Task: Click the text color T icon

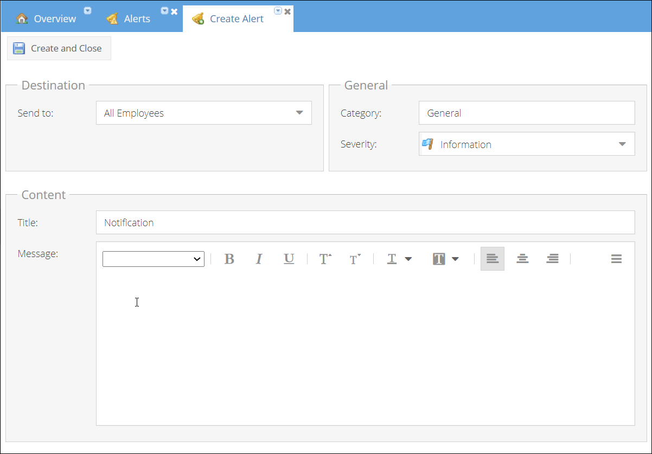Action: [392, 259]
